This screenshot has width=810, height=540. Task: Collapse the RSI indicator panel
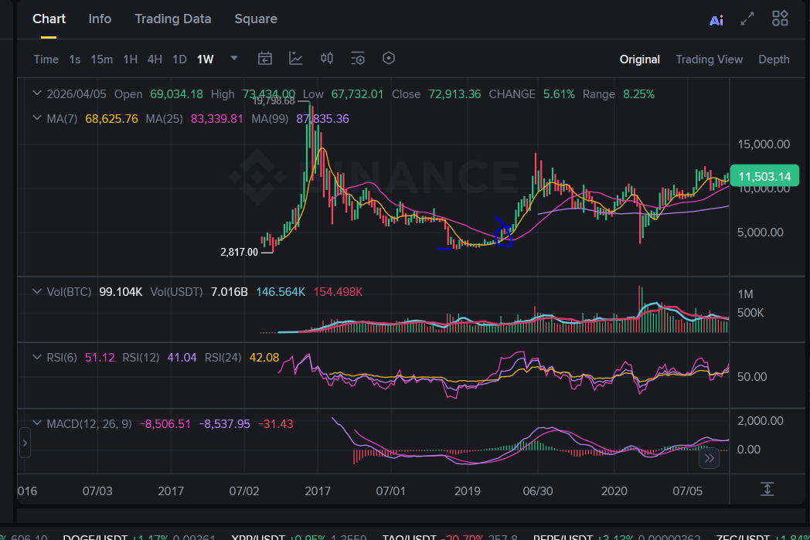[36, 357]
